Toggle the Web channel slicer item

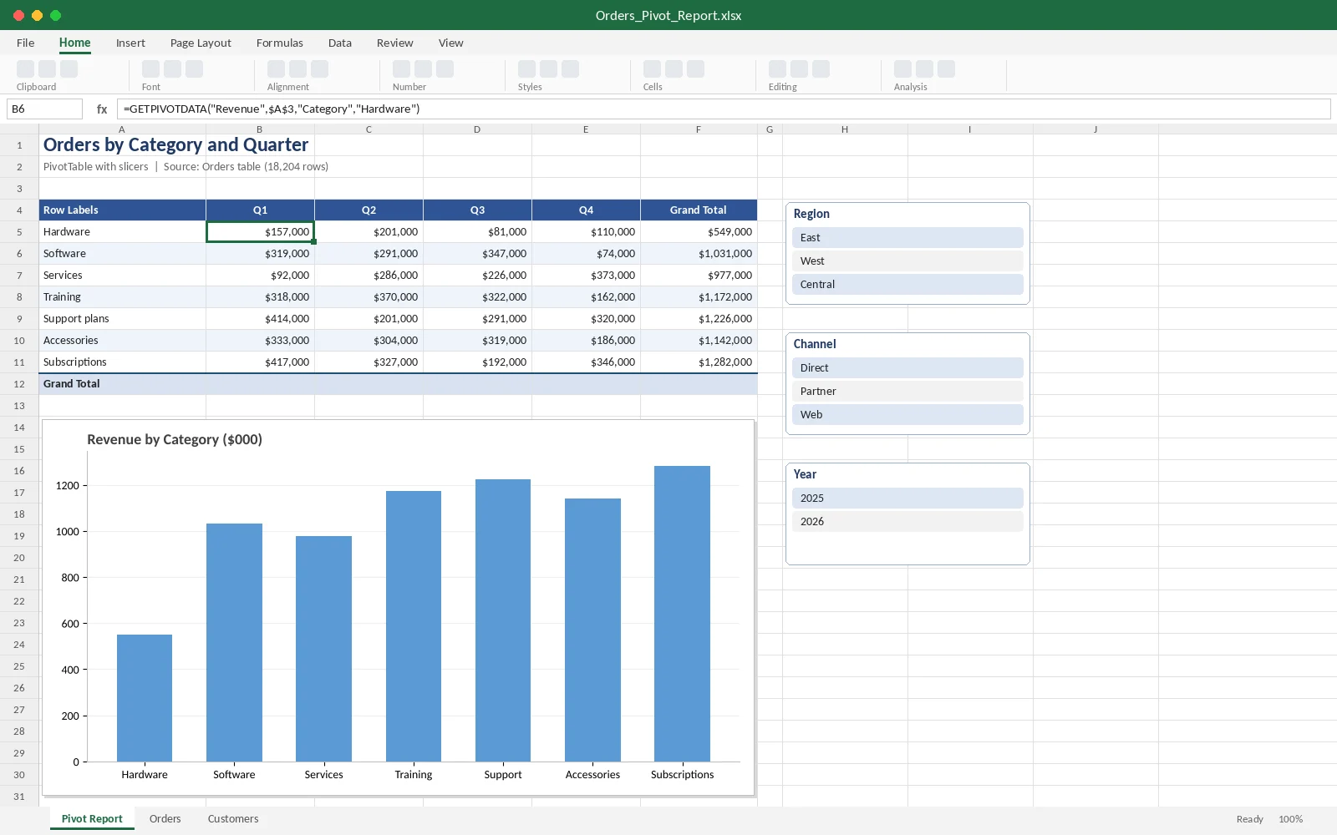click(907, 415)
